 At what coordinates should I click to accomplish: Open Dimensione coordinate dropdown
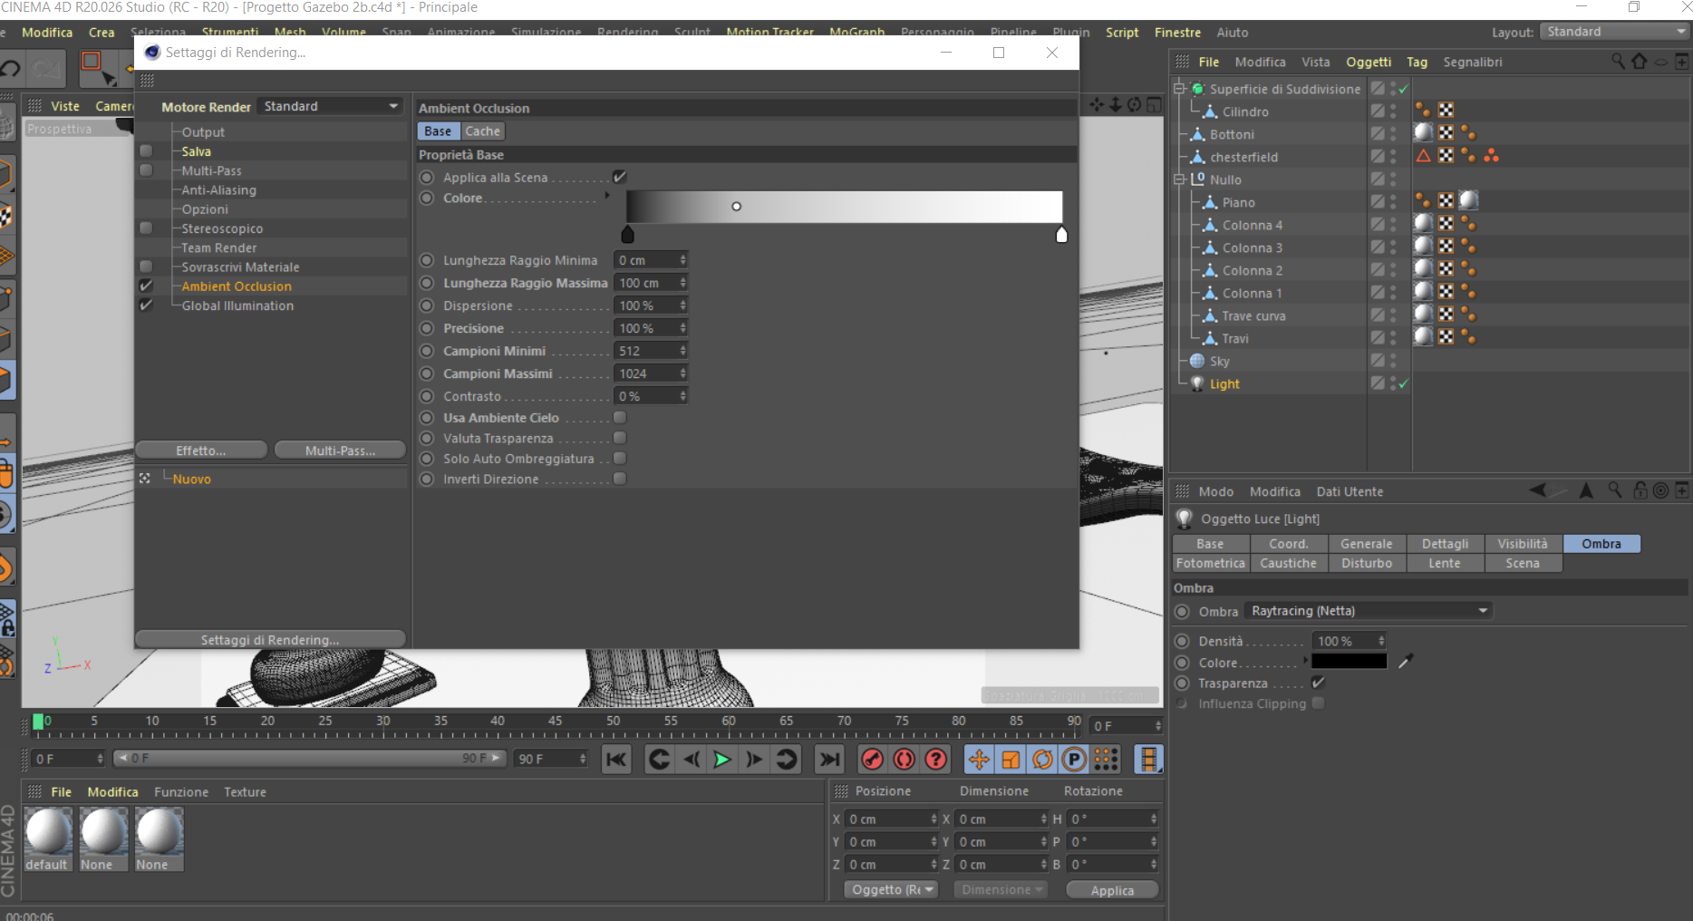[1001, 889]
